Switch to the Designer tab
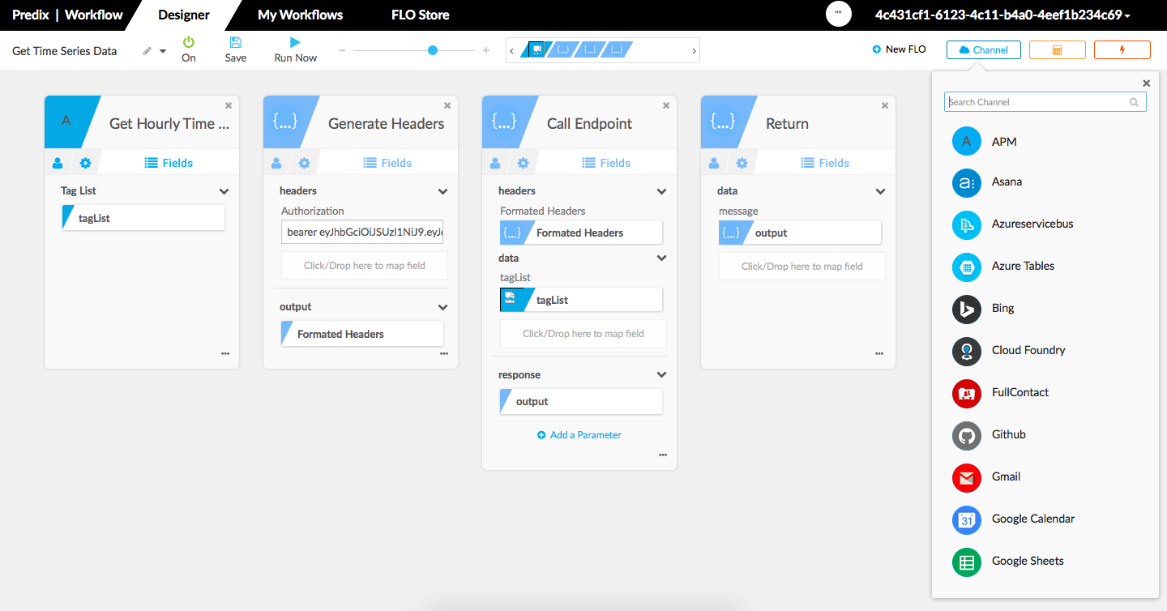1167x611 pixels. pyautogui.click(x=184, y=15)
